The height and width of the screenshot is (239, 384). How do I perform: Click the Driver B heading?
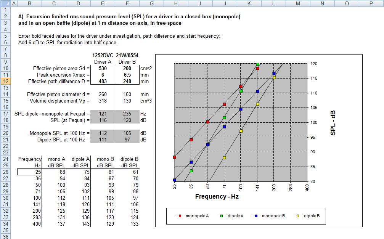(x=127, y=62)
